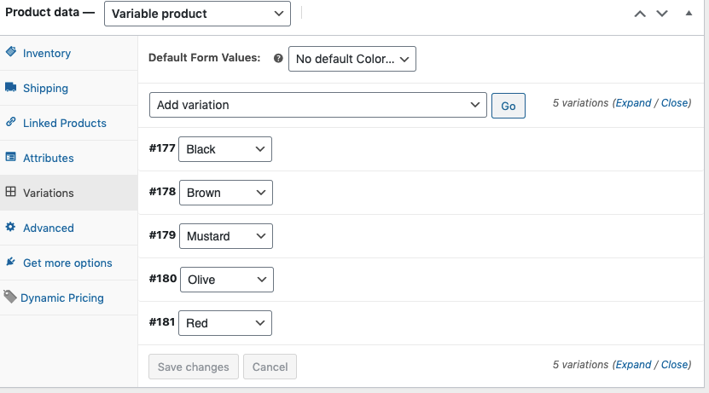Change color on variation #179 Mustard
Viewport: 709px width, 393px height.
pos(225,236)
